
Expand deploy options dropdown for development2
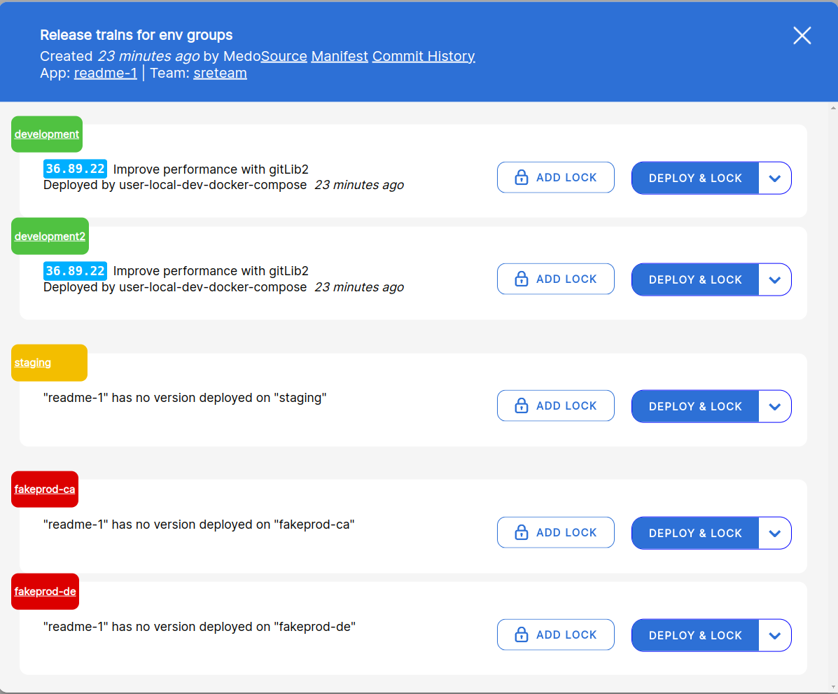pyautogui.click(x=775, y=279)
